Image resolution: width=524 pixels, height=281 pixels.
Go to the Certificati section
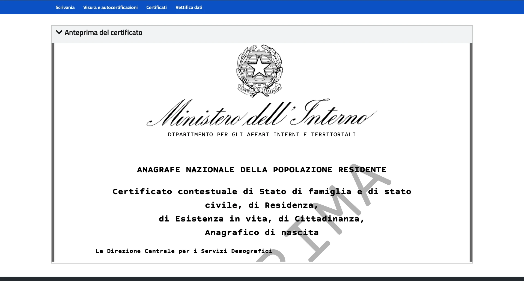pyautogui.click(x=156, y=7)
